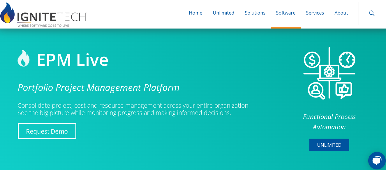
Task: Select the Software menu item
Action: [286, 13]
